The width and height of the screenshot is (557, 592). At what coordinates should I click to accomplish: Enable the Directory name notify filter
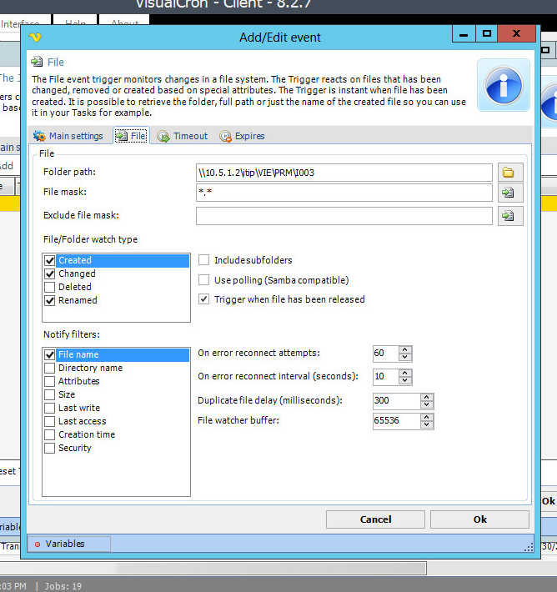[x=50, y=368]
